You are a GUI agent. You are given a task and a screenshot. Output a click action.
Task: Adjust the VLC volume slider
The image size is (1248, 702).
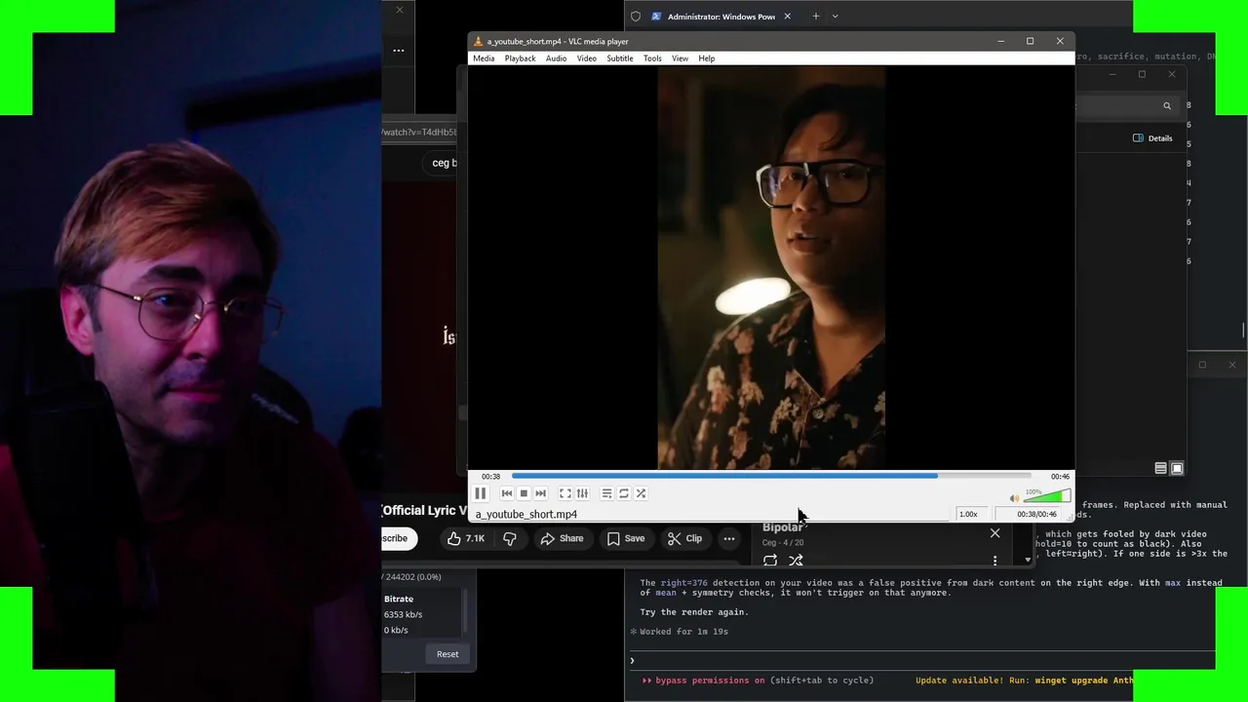(x=1046, y=496)
